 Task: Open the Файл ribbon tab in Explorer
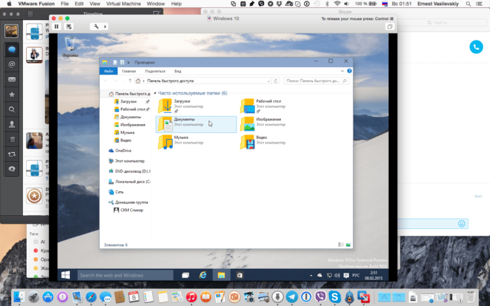pos(108,71)
